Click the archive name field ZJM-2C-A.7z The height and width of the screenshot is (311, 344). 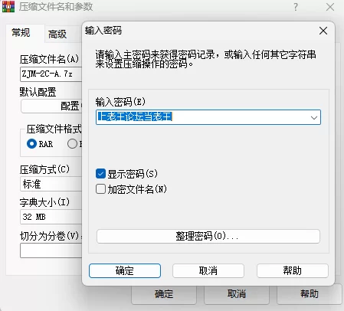pos(51,74)
